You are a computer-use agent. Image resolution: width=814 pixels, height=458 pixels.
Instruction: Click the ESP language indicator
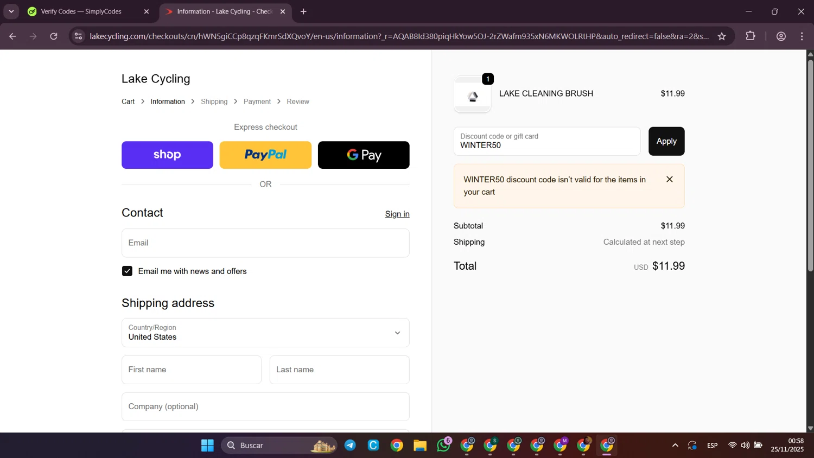tap(713, 446)
